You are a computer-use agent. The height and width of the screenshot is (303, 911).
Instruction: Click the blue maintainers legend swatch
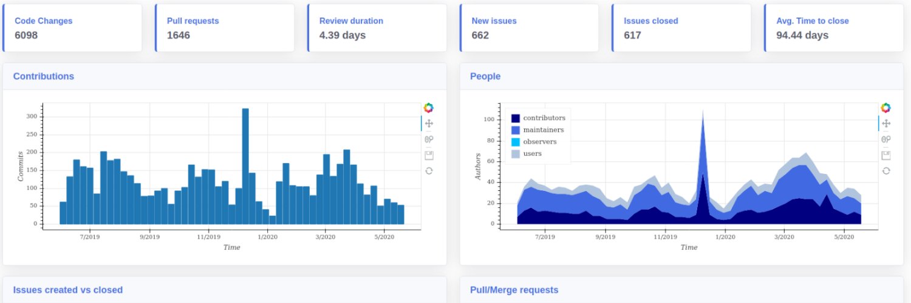click(x=516, y=130)
